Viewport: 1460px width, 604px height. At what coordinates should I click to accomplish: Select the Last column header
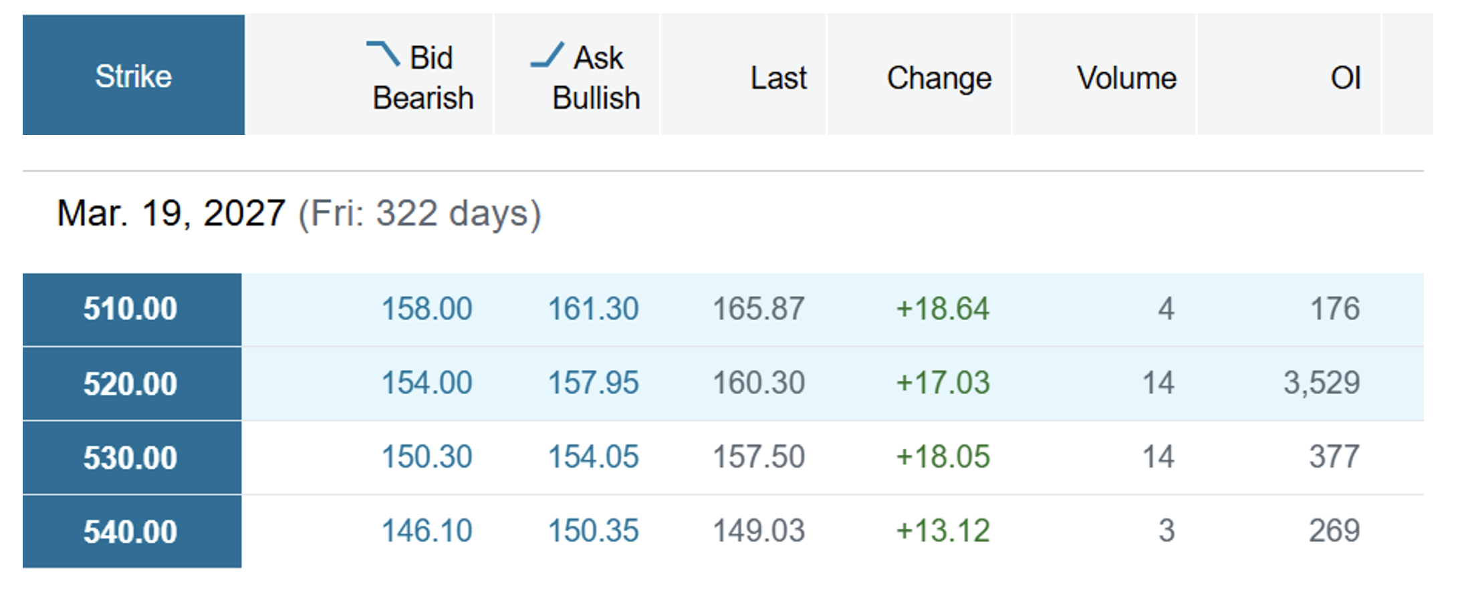click(778, 78)
